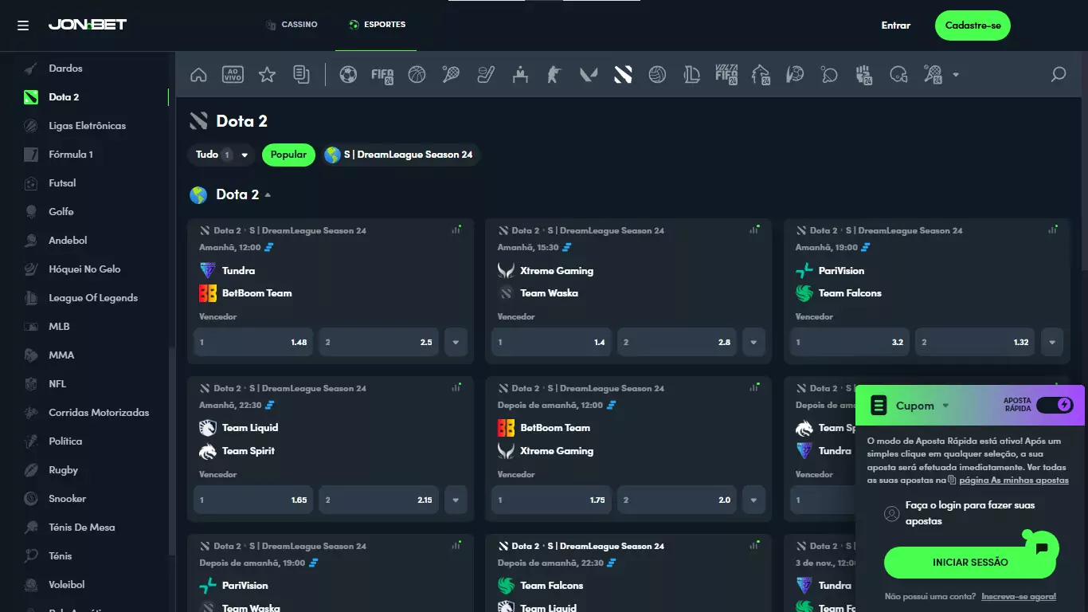
Task: Open Dardos in the sidebar
Action: 65,69
